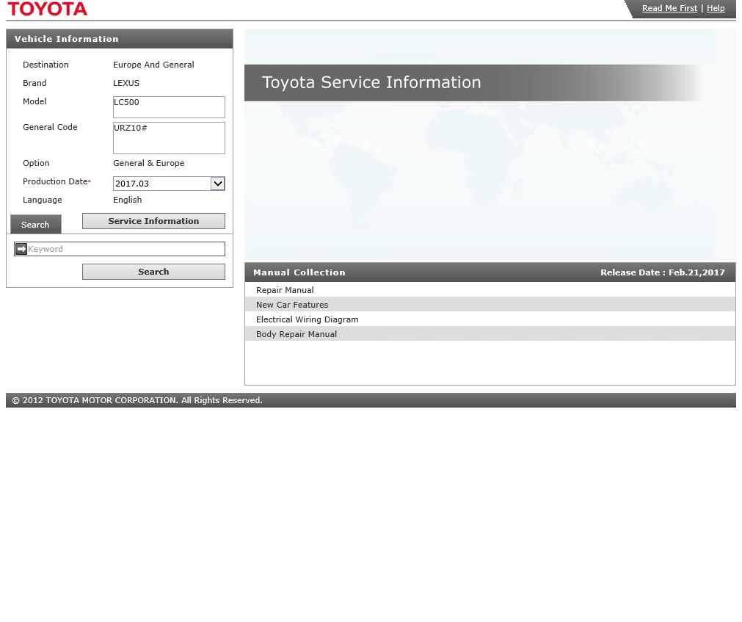Image resolution: width=742 pixels, height=622 pixels.
Task: Click the TOYOTA logo
Action: click(x=47, y=9)
